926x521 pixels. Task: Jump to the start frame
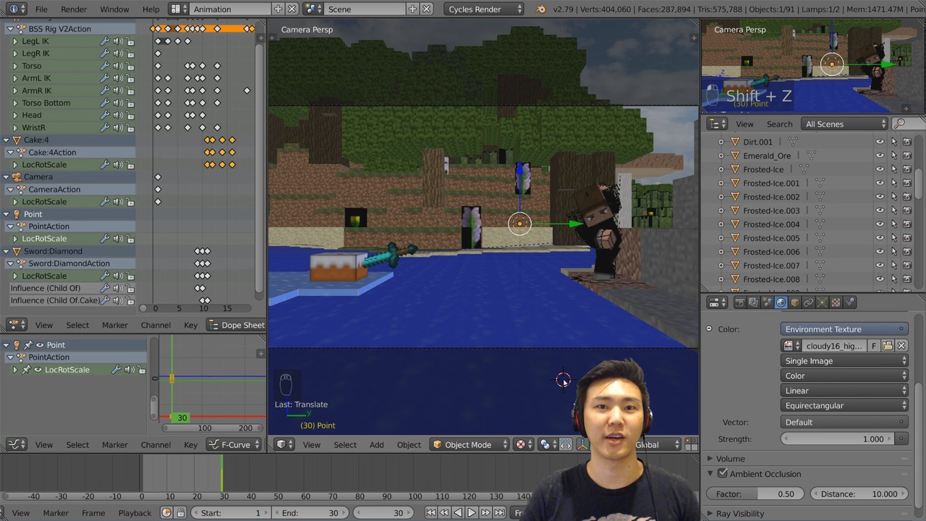pyautogui.click(x=430, y=513)
